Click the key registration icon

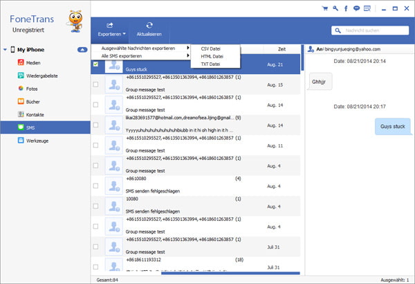coord(335,8)
